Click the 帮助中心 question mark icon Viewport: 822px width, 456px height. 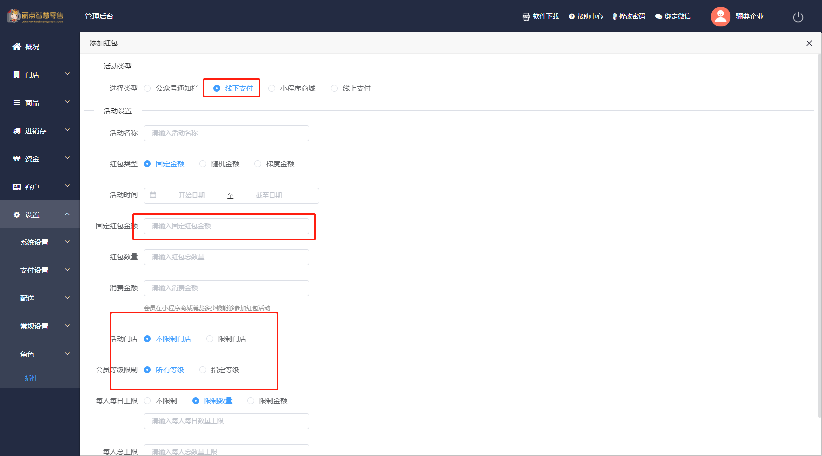point(572,17)
